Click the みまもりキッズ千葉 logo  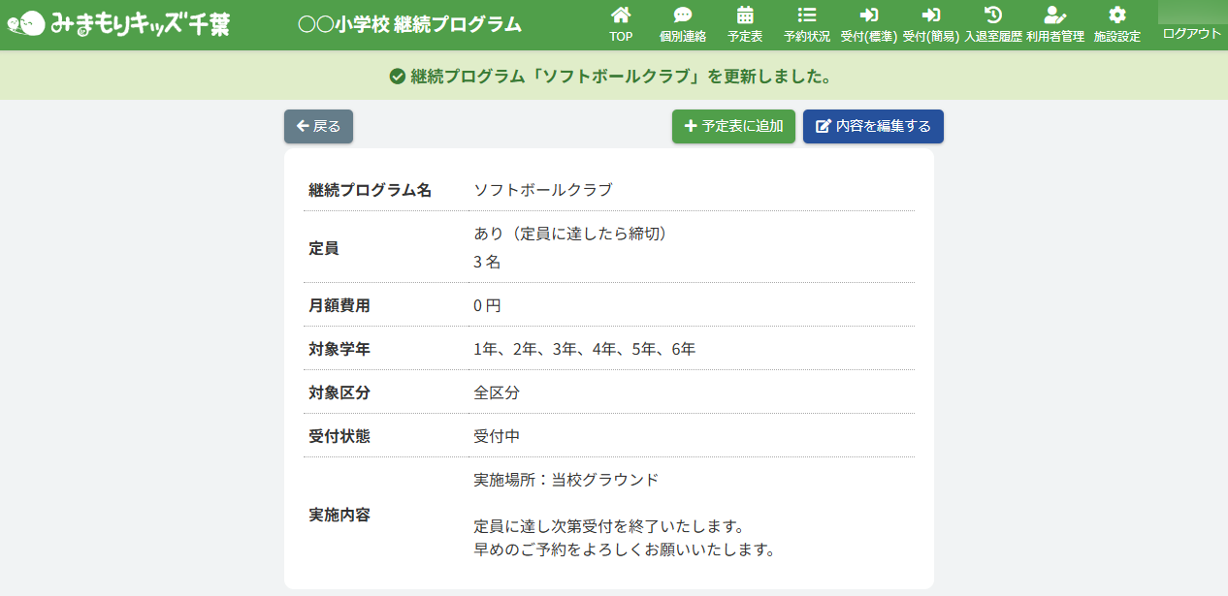coord(118,24)
